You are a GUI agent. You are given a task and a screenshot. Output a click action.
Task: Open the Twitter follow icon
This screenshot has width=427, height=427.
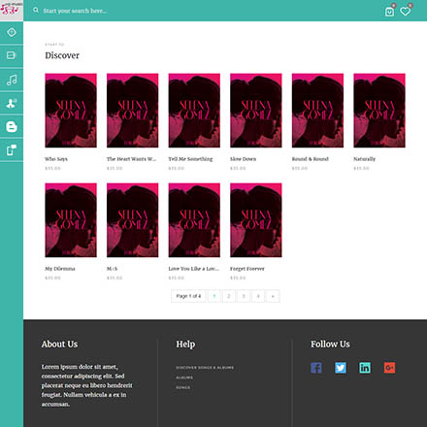point(341,368)
